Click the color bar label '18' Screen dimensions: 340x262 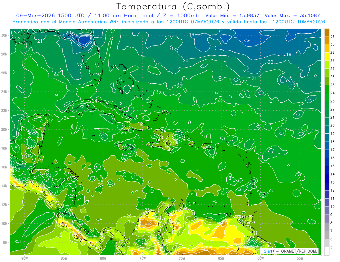pos(332,142)
